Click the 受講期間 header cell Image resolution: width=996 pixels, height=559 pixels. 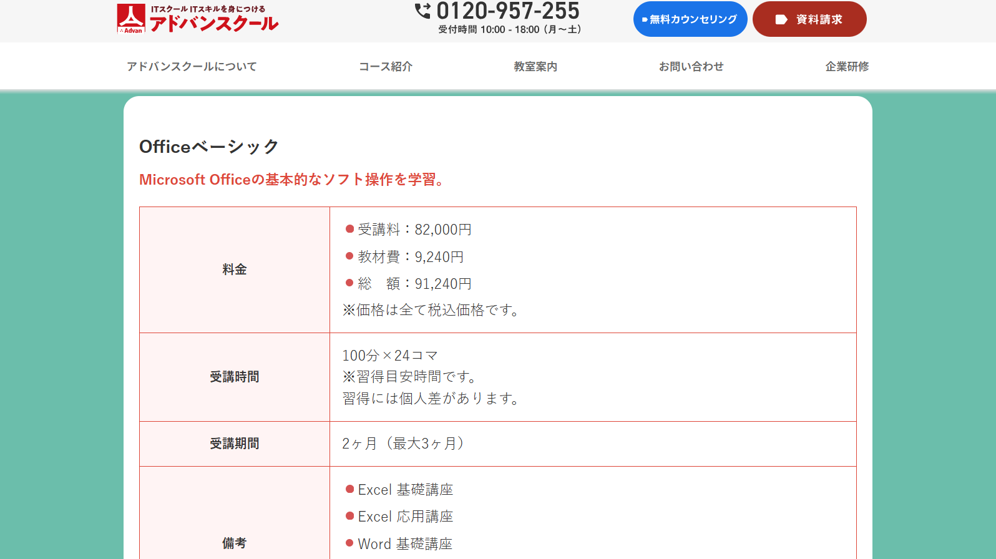tap(235, 444)
